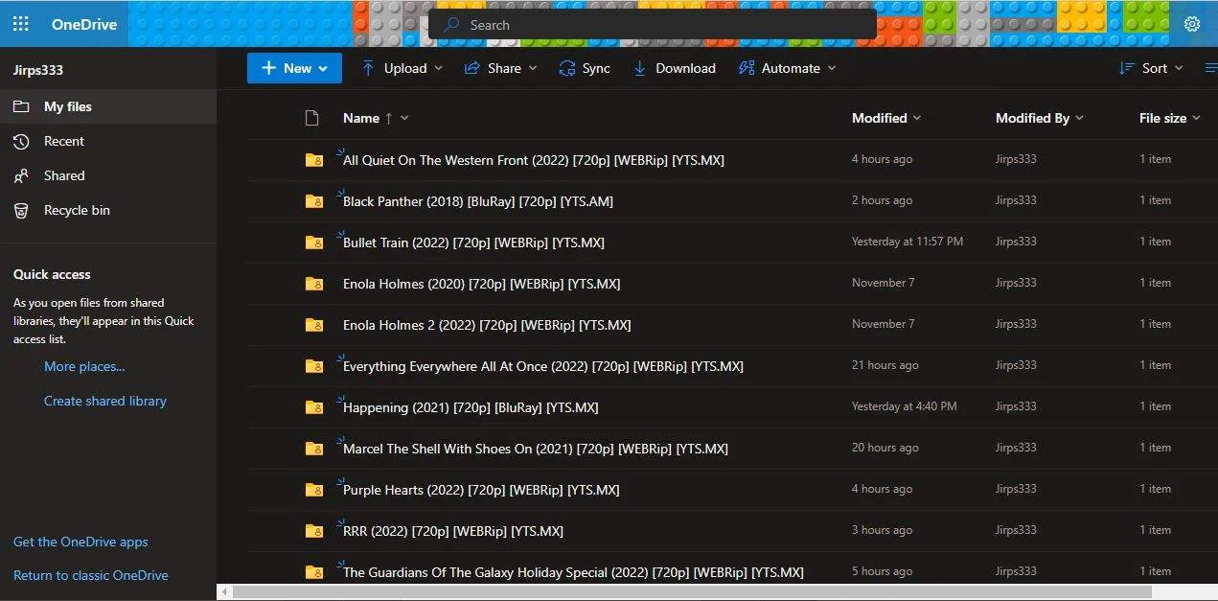
Task: Click the search magnifier icon
Action: [452, 25]
